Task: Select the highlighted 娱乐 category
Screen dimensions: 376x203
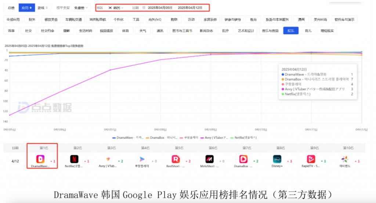Action: [291, 31]
